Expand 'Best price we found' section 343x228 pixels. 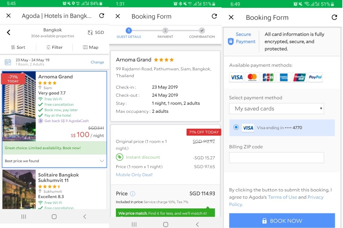pyautogui.click(x=54, y=161)
